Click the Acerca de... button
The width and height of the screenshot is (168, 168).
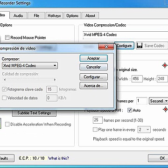(x=93, y=85)
